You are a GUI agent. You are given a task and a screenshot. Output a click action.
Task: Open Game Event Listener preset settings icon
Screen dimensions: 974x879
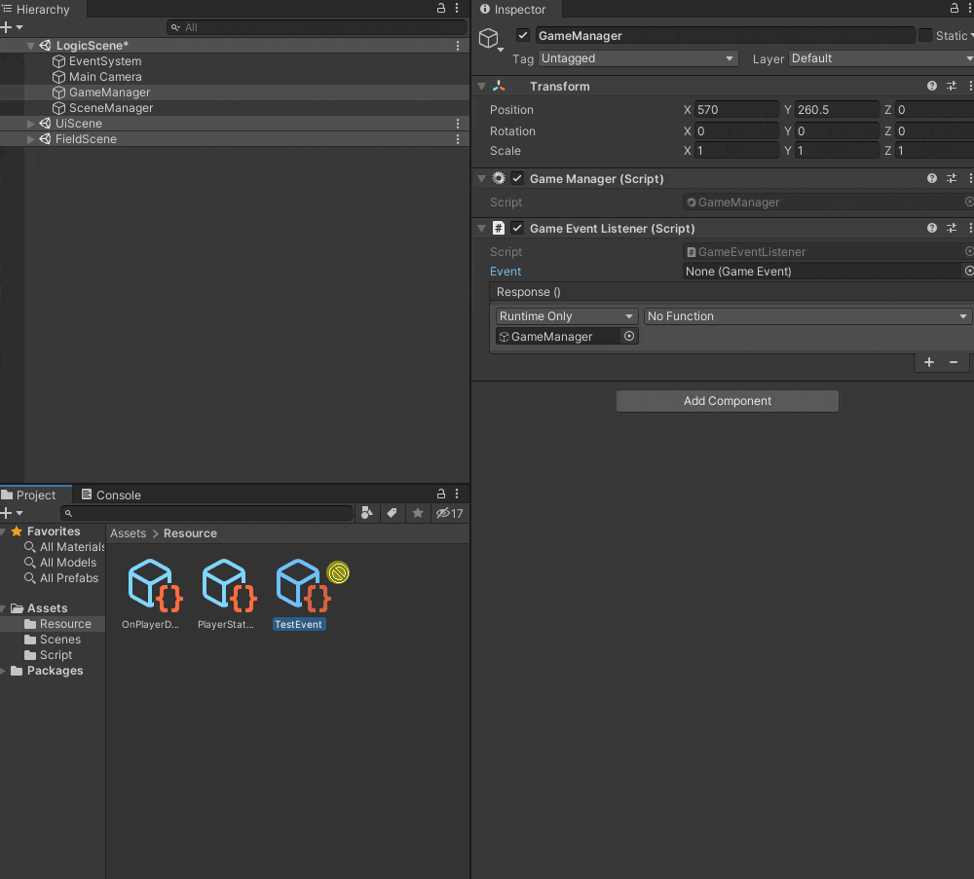[x=952, y=229]
